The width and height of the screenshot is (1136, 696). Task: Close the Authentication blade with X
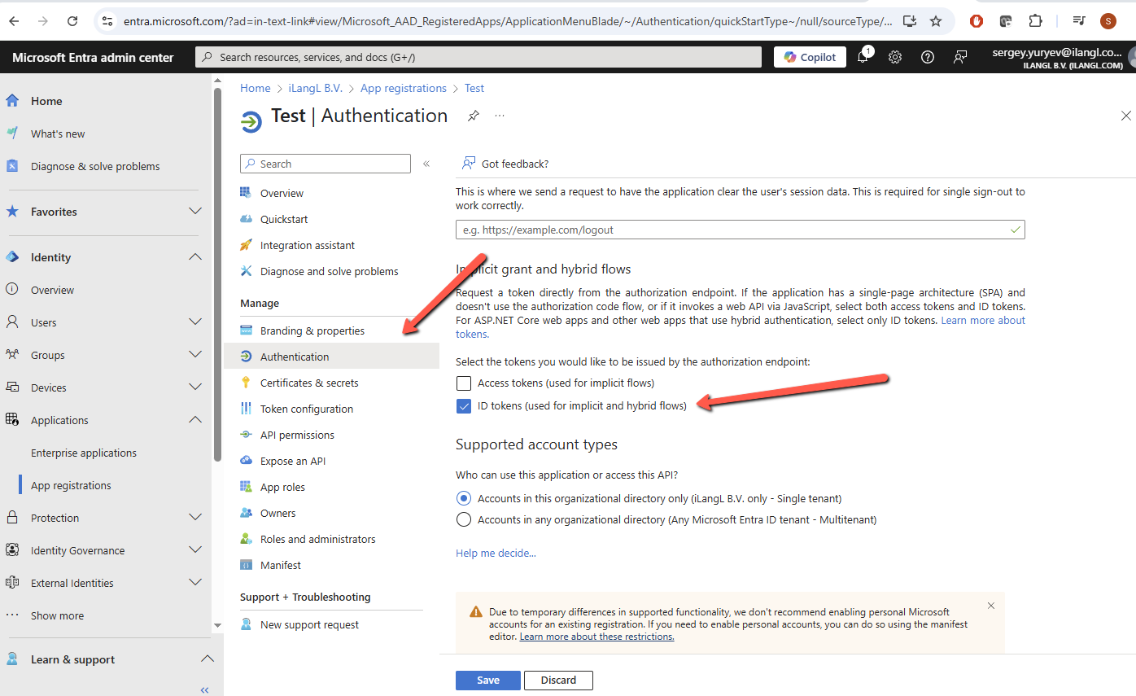(x=1126, y=116)
